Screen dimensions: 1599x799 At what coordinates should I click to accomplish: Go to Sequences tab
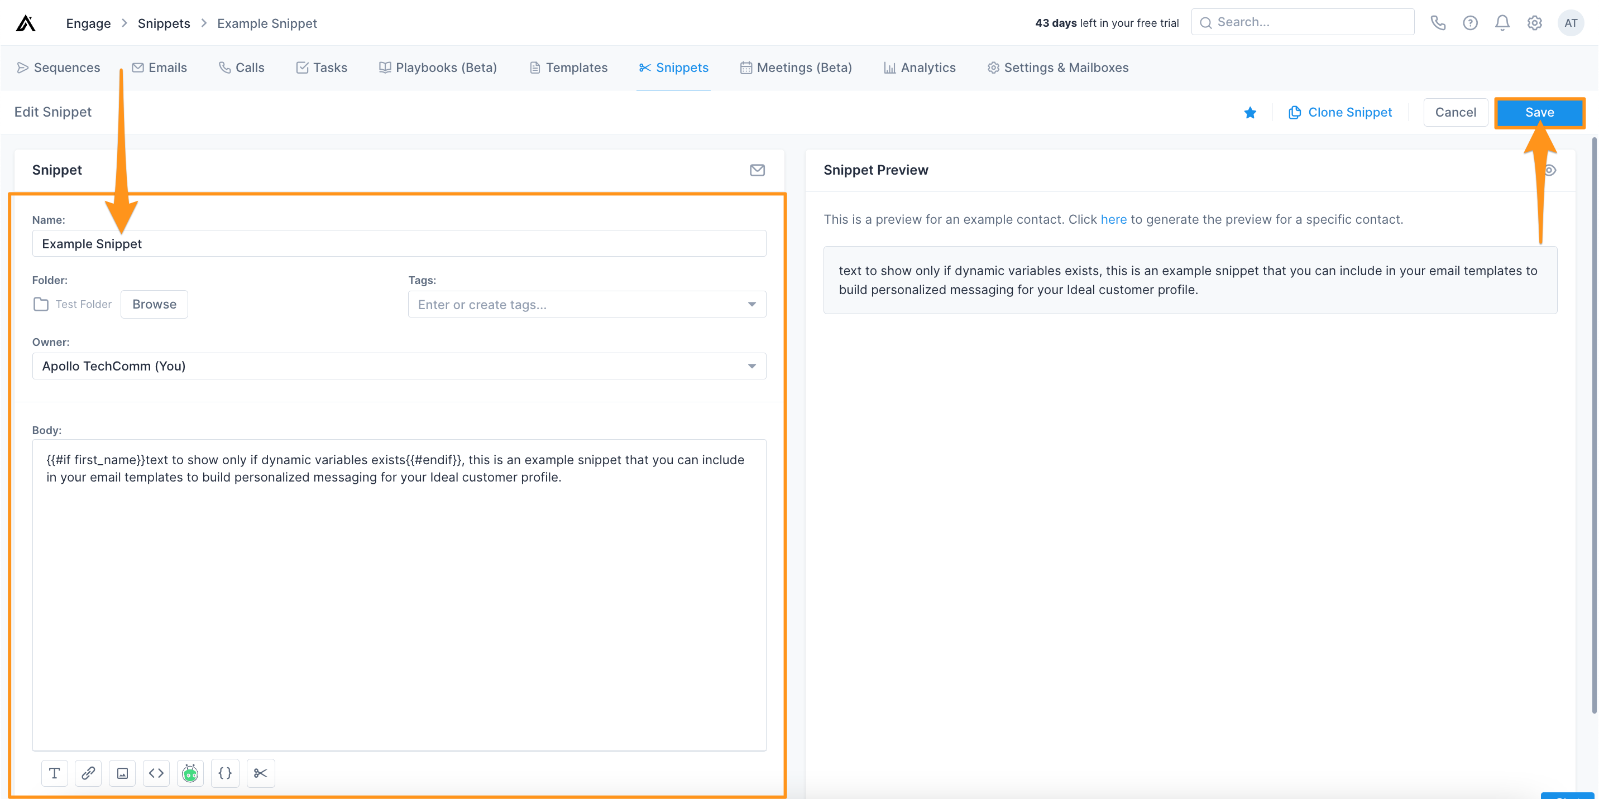59,68
